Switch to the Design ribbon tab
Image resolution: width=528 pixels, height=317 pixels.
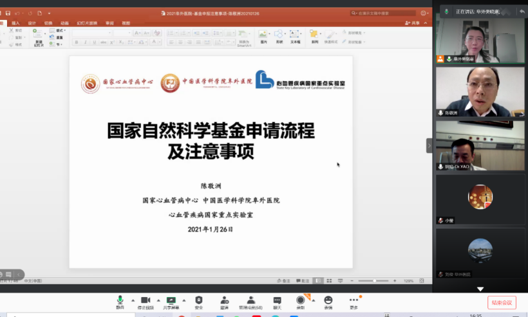click(32, 23)
